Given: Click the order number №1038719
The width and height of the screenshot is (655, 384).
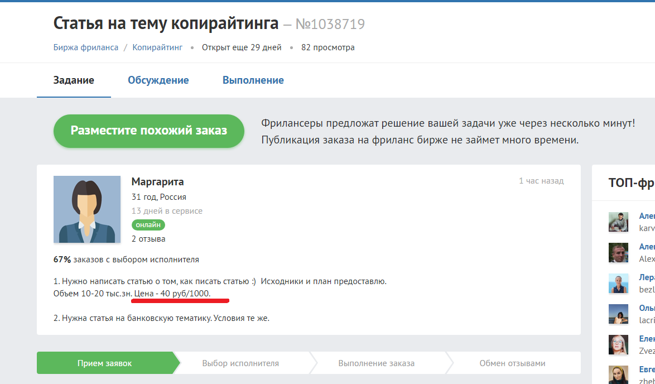Looking at the screenshot, I should coord(330,24).
